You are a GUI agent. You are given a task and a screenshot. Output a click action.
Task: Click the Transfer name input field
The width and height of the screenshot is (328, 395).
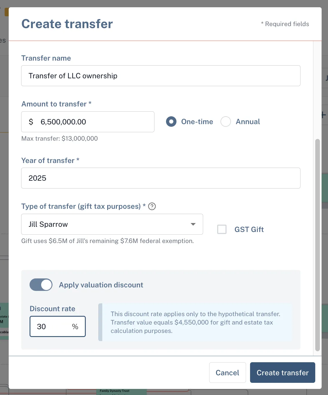tap(161, 76)
